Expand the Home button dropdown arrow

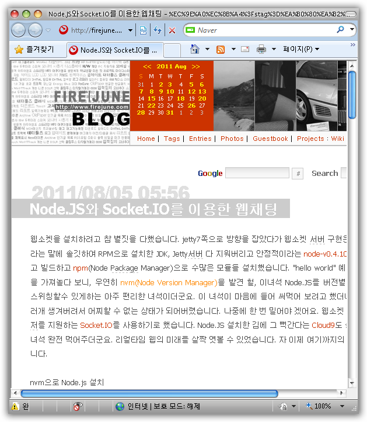207,49
